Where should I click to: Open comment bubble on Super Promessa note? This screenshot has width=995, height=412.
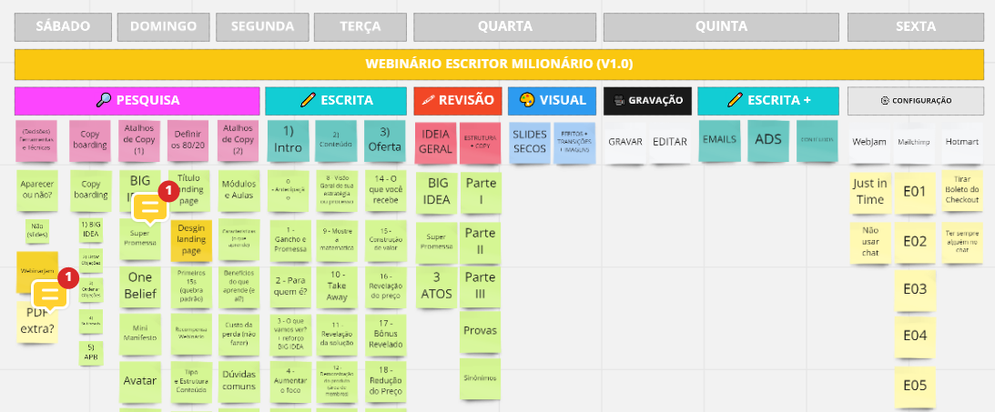coord(150,209)
